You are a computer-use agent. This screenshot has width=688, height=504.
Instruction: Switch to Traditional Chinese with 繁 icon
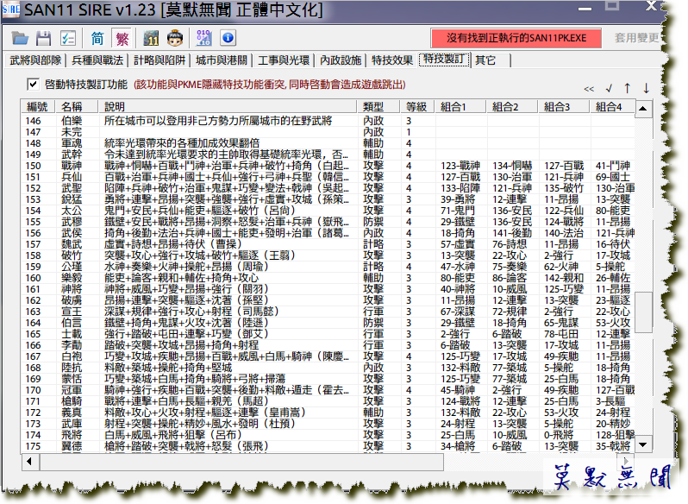click(x=122, y=38)
